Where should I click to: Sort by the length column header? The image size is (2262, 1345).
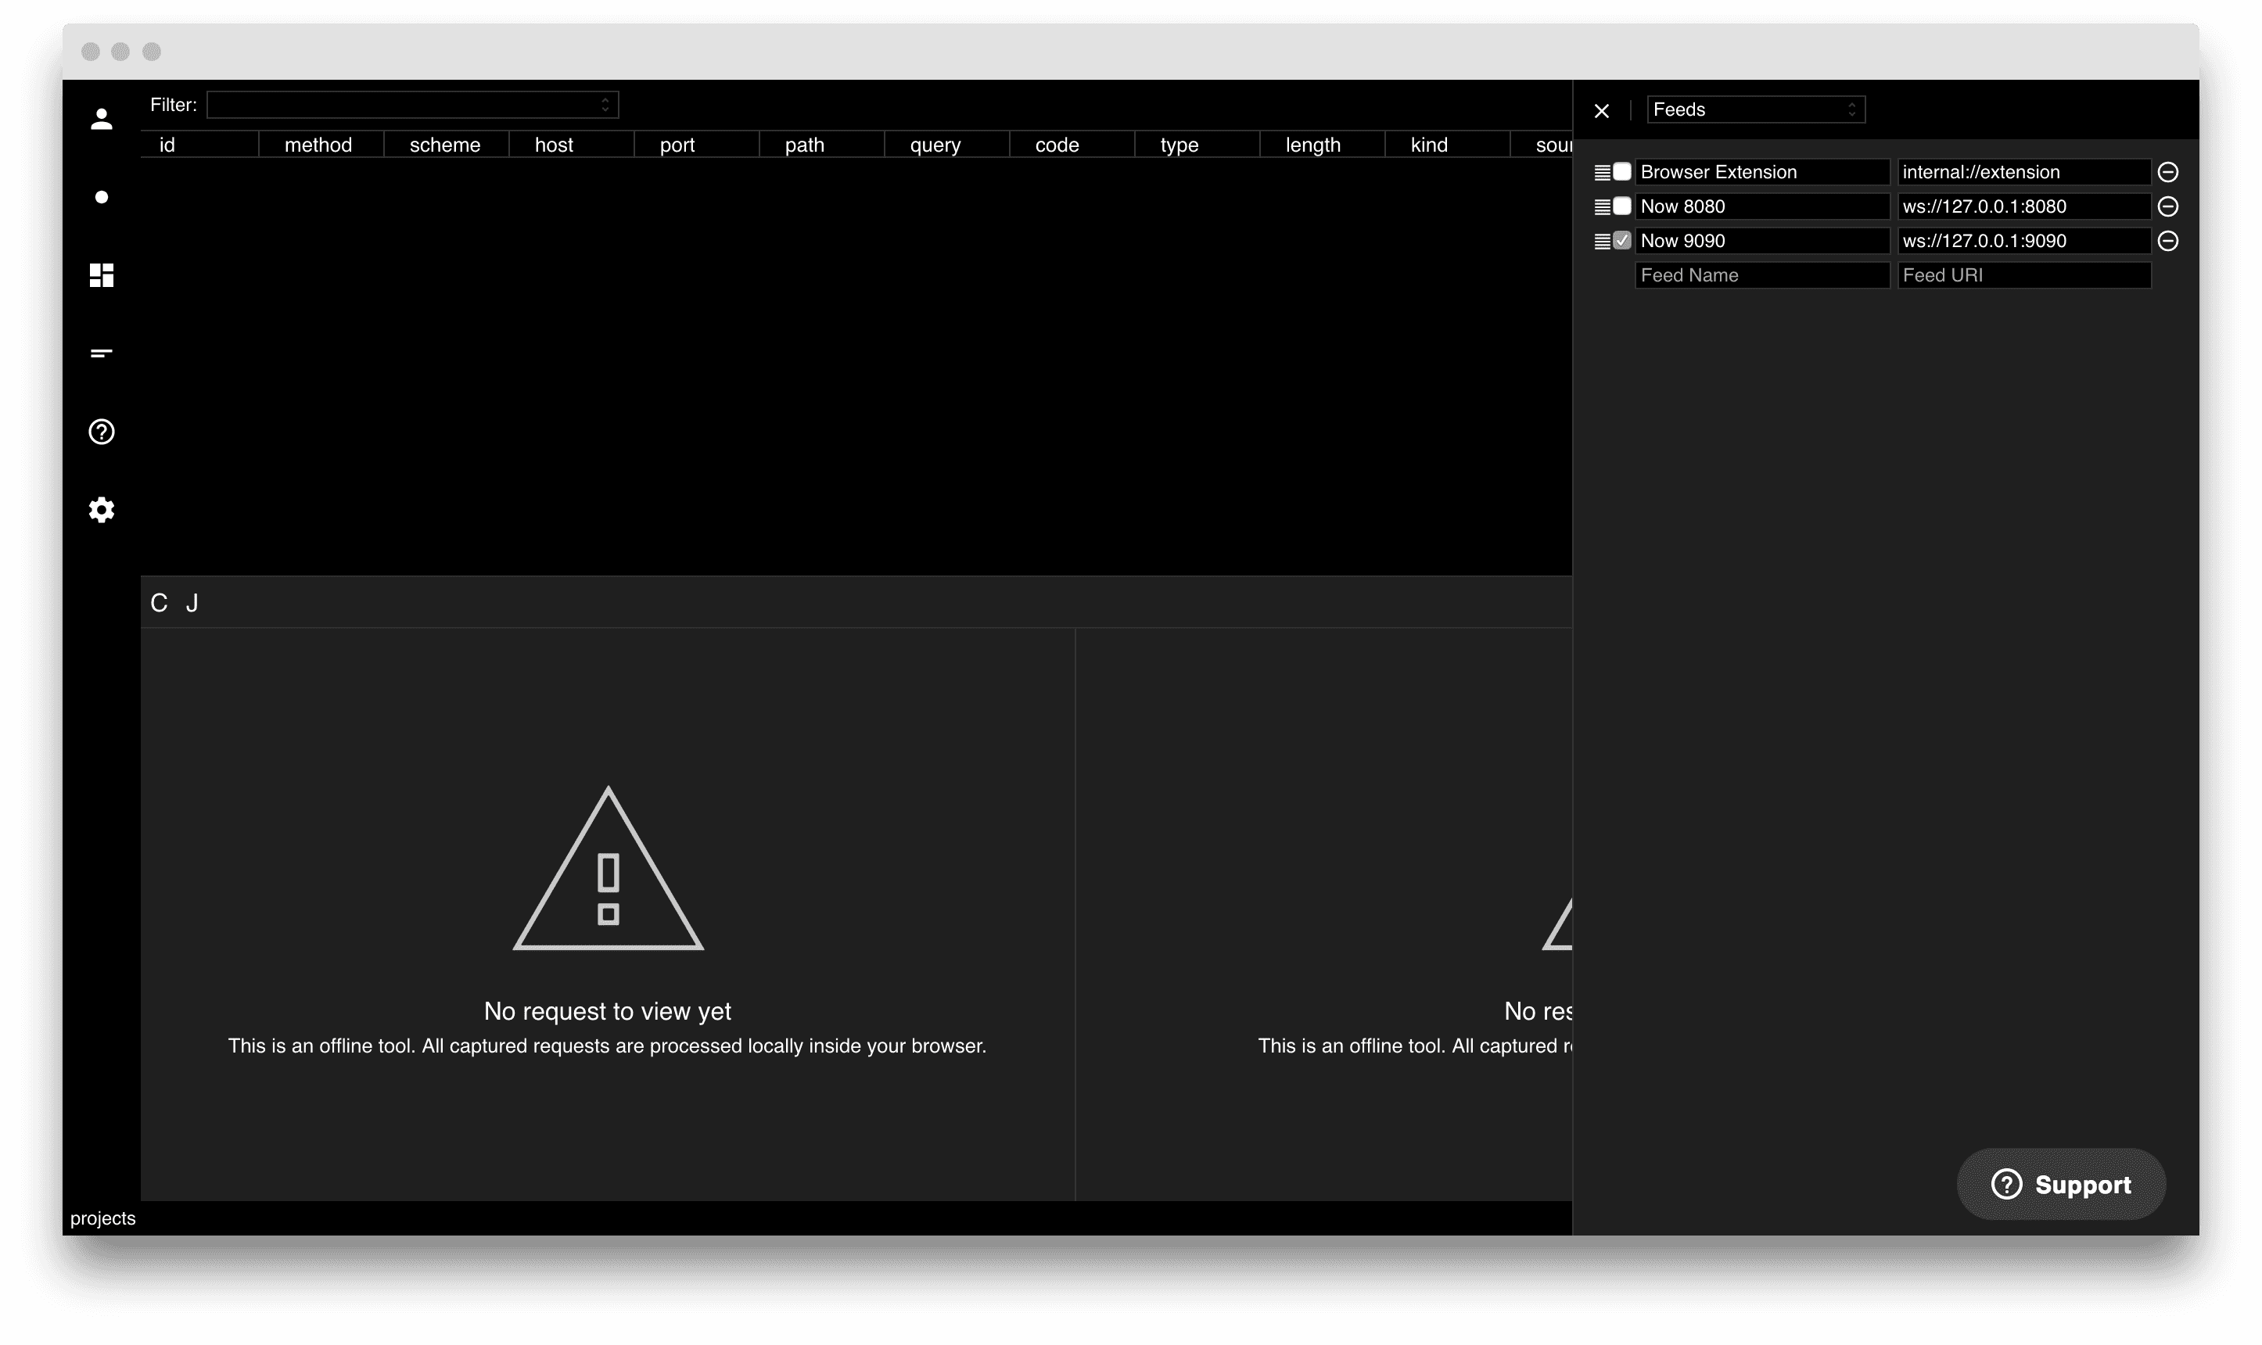pos(1321,145)
